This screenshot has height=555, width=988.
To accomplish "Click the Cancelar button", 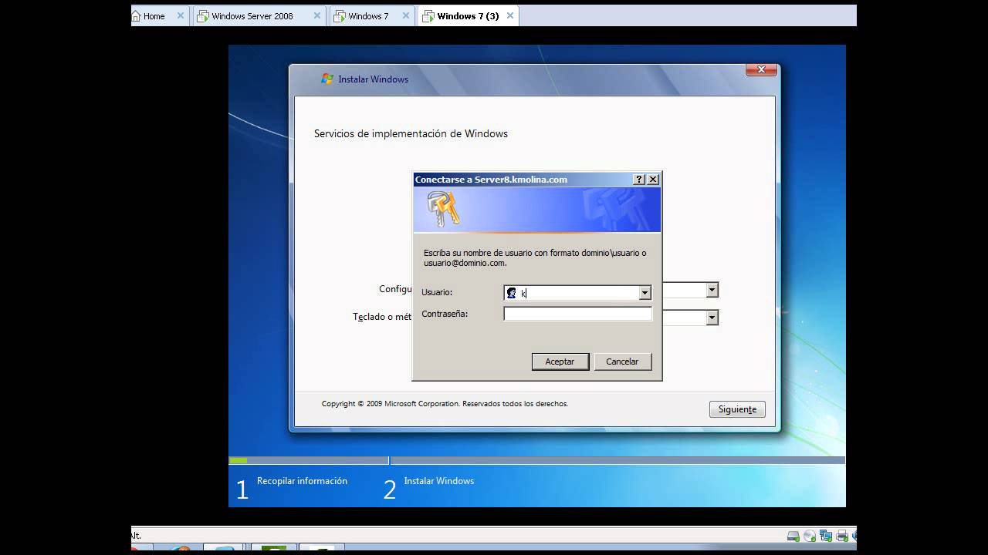I will point(622,362).
